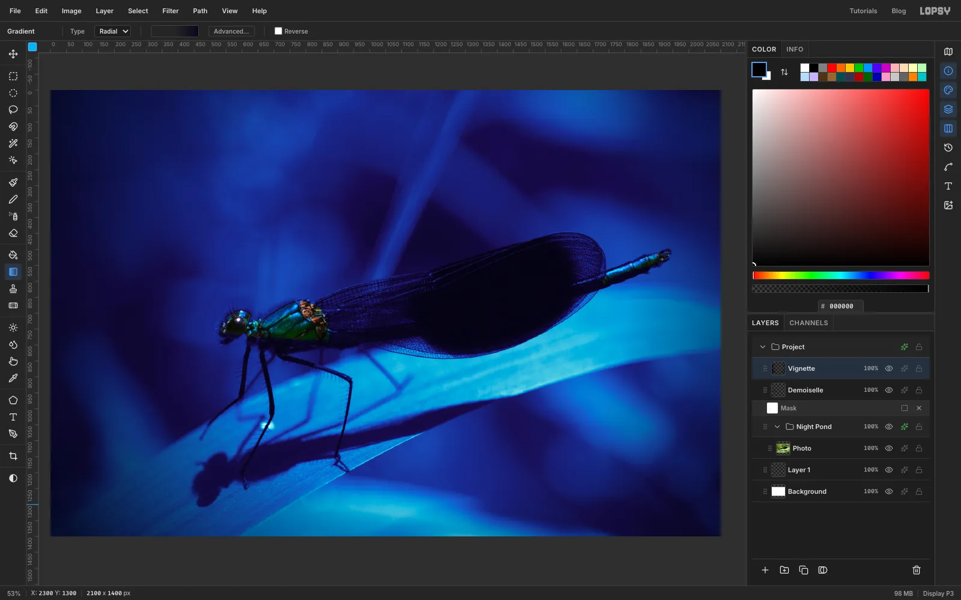
Task: Select the Paint Bucket fill tool
Action: [13, 255]
